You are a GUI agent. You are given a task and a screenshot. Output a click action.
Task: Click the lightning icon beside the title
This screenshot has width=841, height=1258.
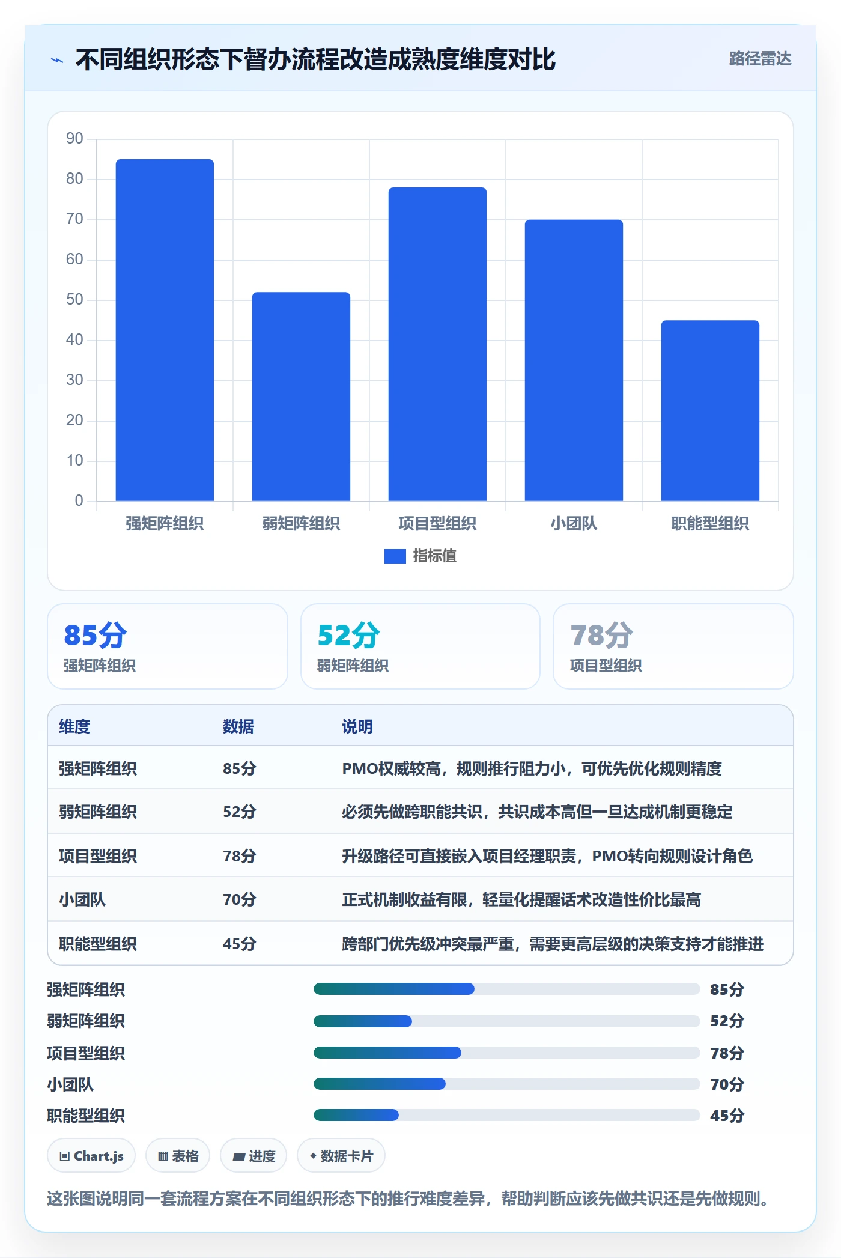[57, 60]
